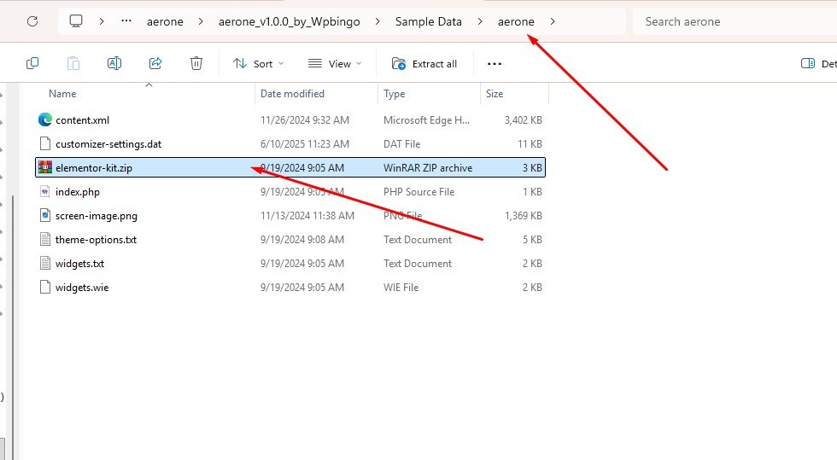
Task: Click the PHP Source File type cell
Action: [x=418, y=191]
